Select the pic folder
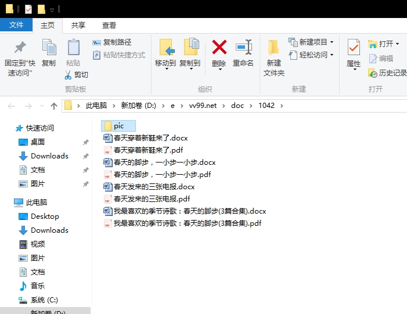407x314 pixels. click(118, 126)
